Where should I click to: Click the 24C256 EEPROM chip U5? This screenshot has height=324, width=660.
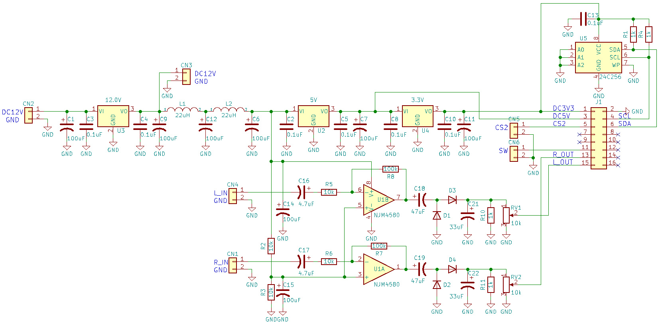click(x=598, y=58)
